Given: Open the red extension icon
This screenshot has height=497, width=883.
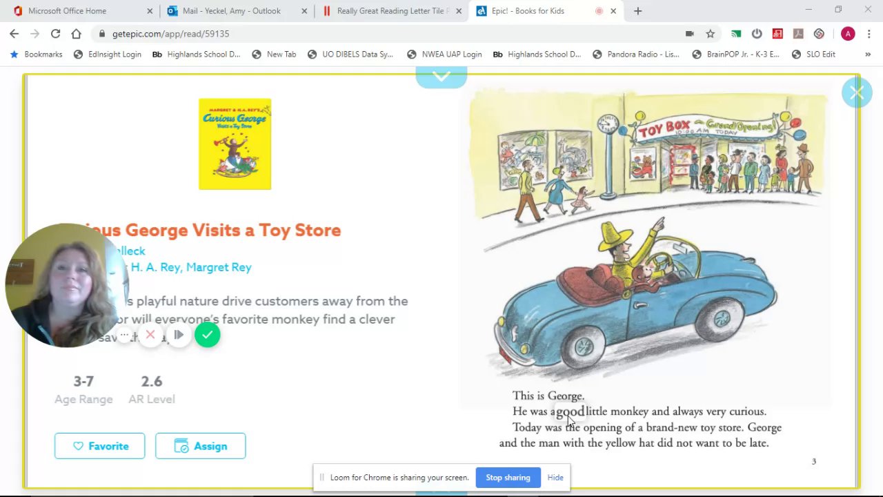Looking at the screenshot, I should pos(777,33).
